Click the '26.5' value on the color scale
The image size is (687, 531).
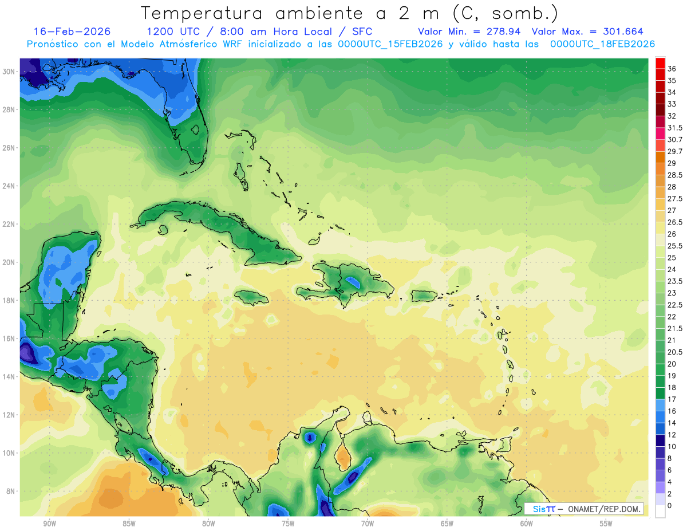pos(675,222)
